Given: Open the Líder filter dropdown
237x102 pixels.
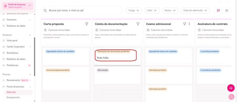Looking at the screenshot, I should point(152,11).
